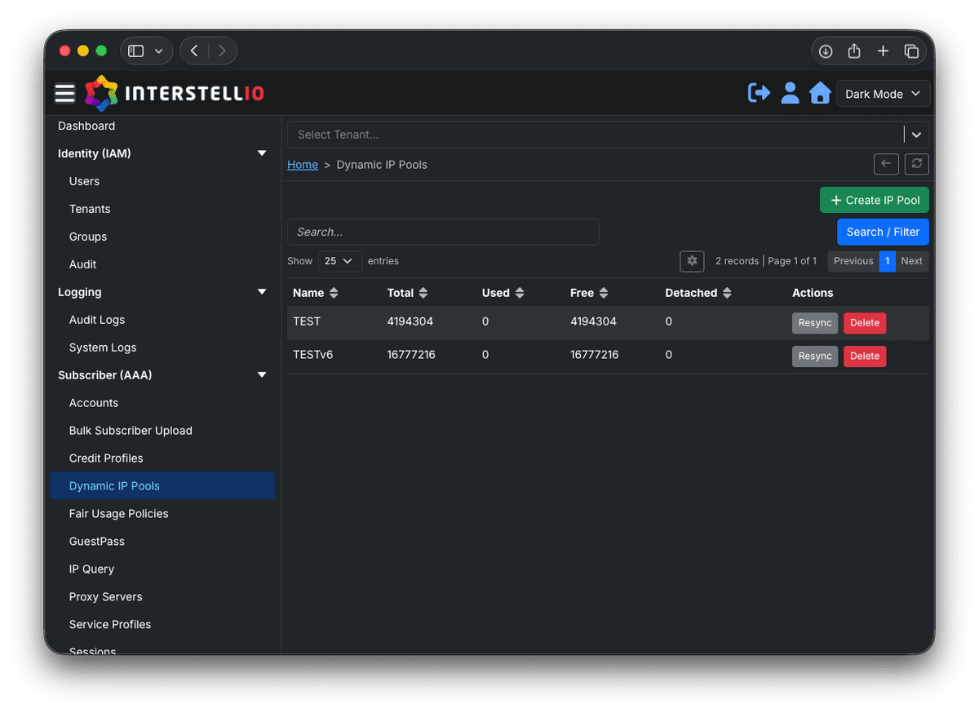This screenshot has width=979, height=713.
Task: Click the home house icon
Action: [x=820, y=93]
